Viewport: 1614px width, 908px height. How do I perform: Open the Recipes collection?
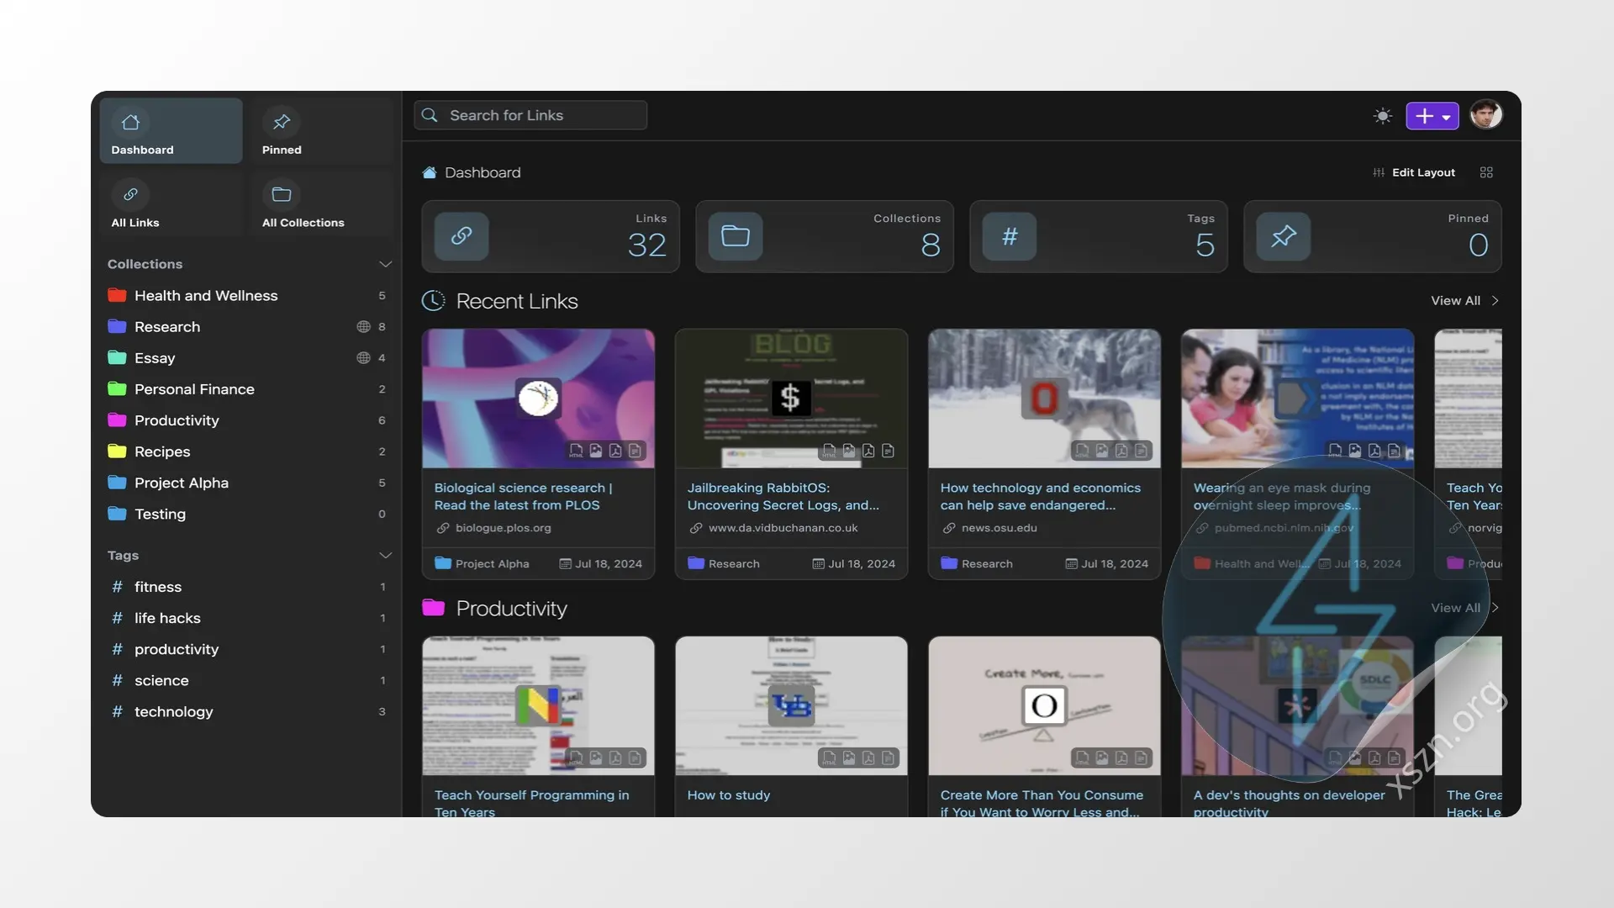click(246, 451)
